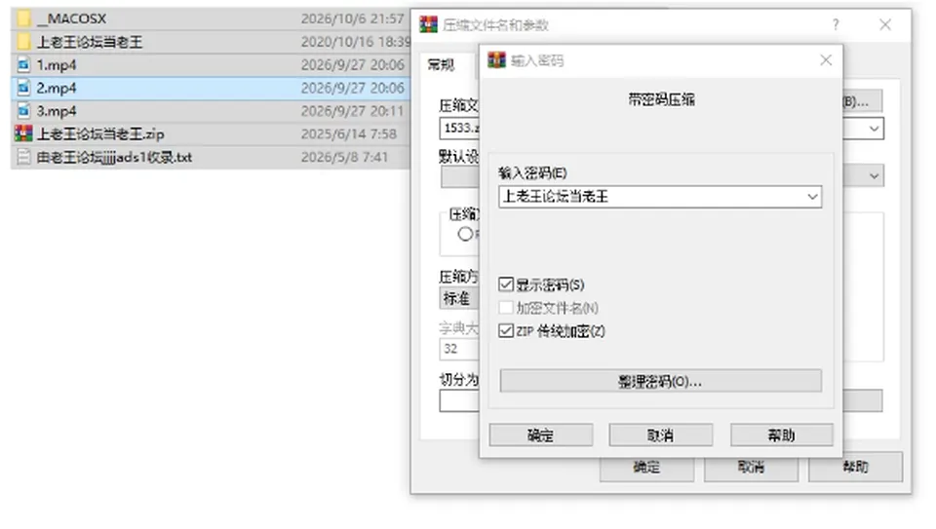Click the WinRAR icon of the zip archive

23,133
